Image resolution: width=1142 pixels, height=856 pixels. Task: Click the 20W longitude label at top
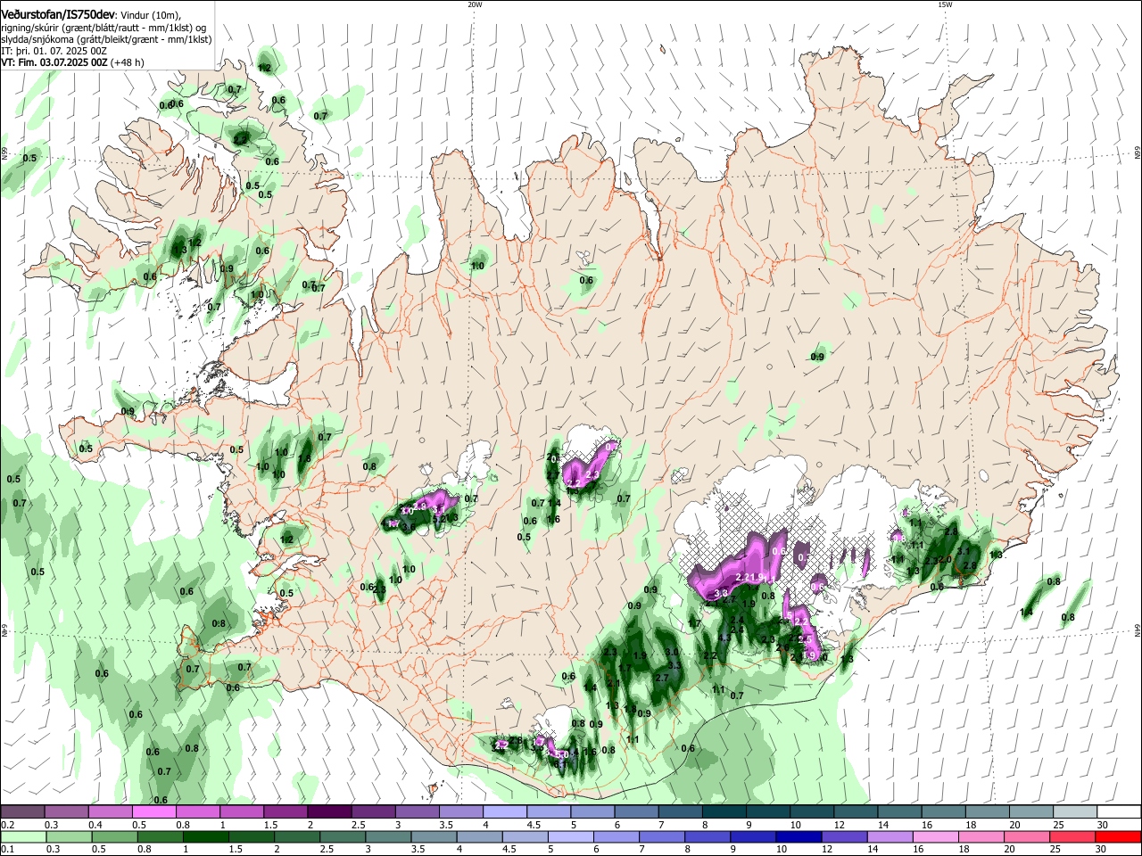point(475,4)
